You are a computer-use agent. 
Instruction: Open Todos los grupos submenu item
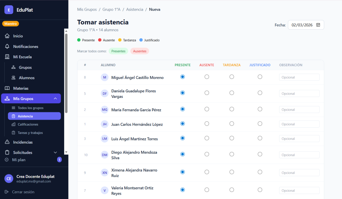pyautogui.click(x=30, y=108)
